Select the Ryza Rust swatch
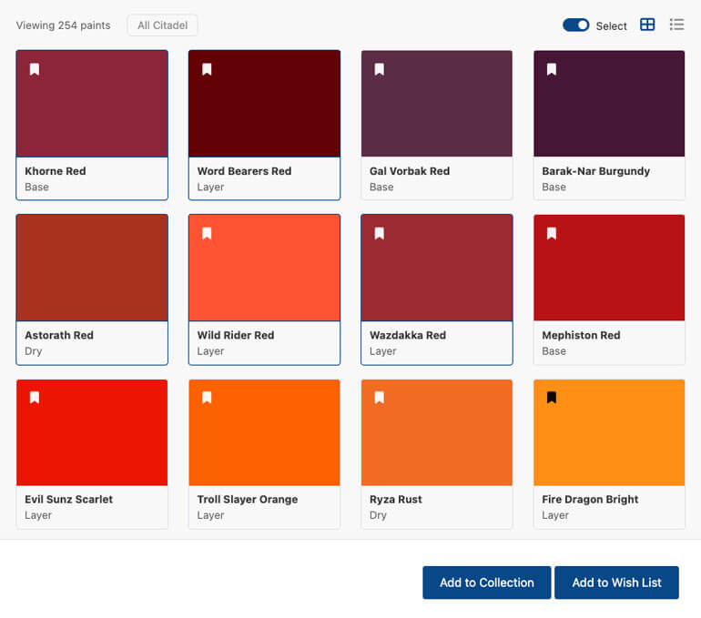Image resolution: width=701 pixels, height=618 pixels. coord(437,432)
